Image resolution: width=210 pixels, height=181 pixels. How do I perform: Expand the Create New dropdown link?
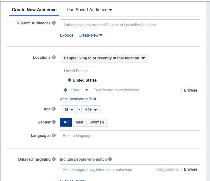pyautogui.click(x=91, y=35)
